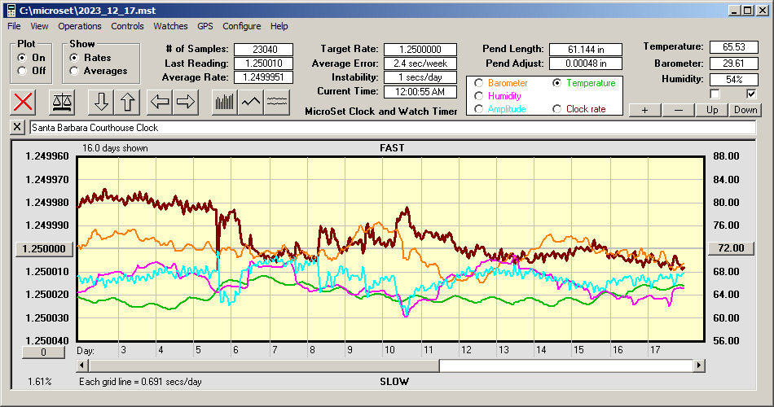The image size is (774, 407).
Task: Turn Plot off with the Off radio button
Action: tap(22, 71)
